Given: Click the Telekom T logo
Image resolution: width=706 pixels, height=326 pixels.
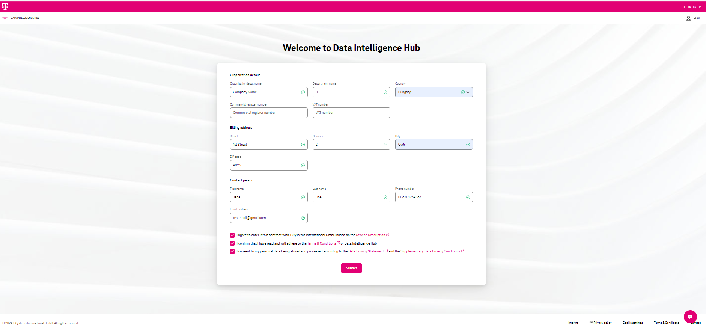Looking at the screenshot, I should [x=5, y=7].
